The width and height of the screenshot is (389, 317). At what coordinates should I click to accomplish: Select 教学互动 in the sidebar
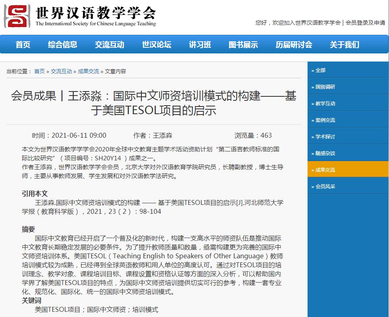[348, 104]
